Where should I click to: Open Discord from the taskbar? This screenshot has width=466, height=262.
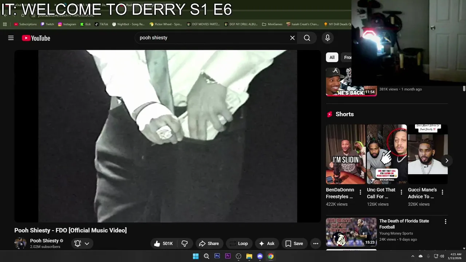(260, 256)
